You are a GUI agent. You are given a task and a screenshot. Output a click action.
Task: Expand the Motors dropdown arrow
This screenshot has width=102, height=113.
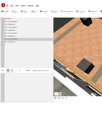pos(25,13)
